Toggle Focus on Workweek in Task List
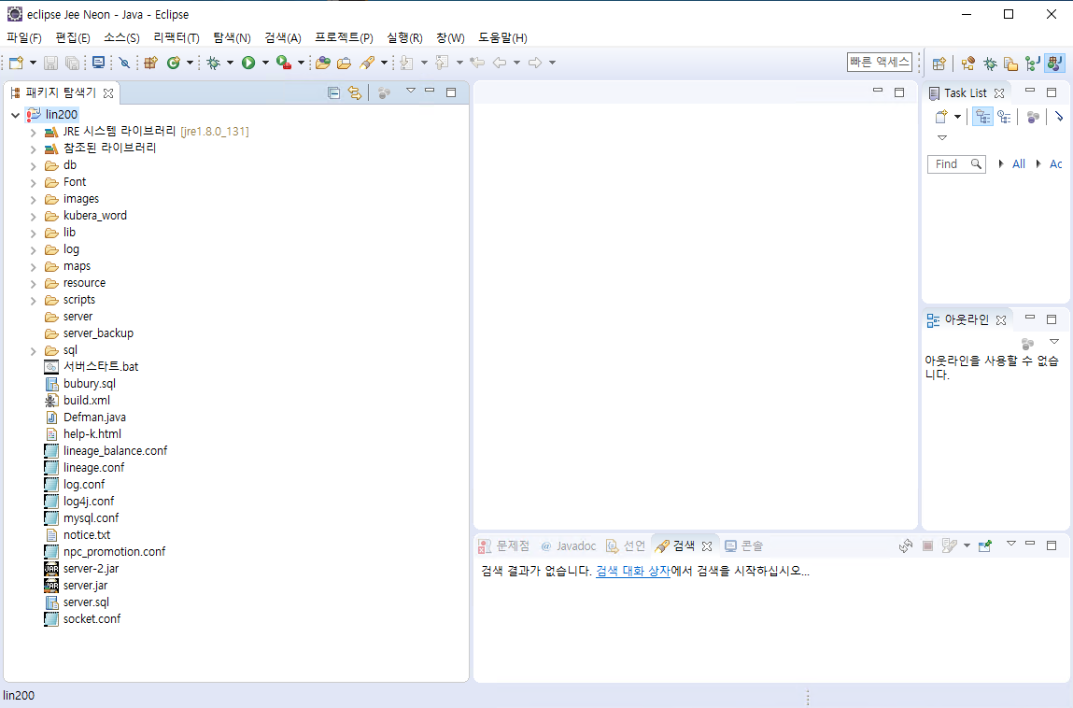1073x708 pixels. [x=1033, y=117]
